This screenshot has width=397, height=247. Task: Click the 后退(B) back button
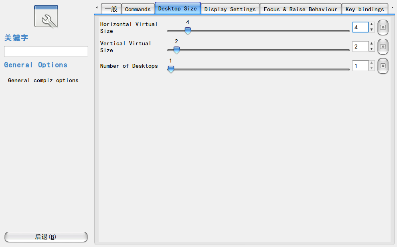46,237
